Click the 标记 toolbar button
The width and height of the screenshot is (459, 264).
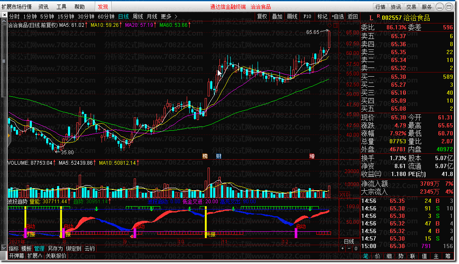click(x=322, y=17)
